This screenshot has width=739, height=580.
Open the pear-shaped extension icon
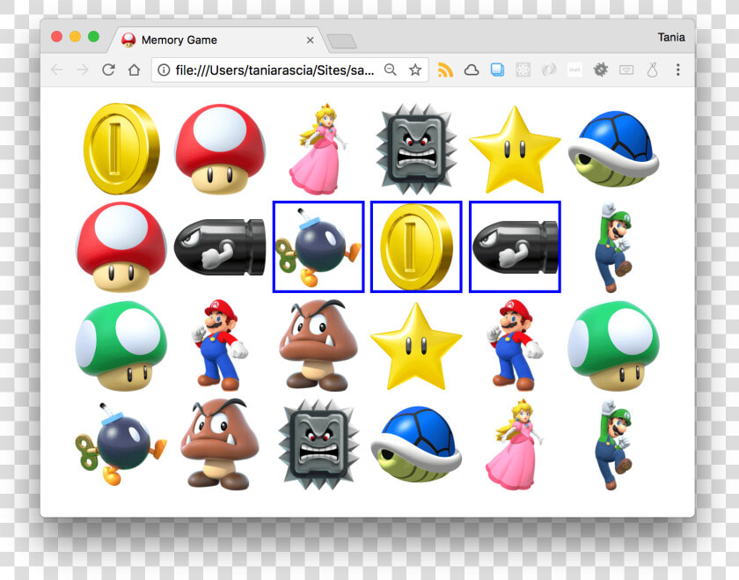point(652,70)
